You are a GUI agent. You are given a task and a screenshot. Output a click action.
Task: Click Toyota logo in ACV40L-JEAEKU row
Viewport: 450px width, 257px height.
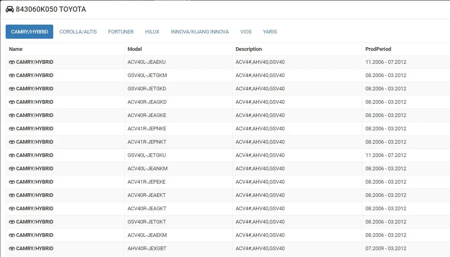(12, 62)
